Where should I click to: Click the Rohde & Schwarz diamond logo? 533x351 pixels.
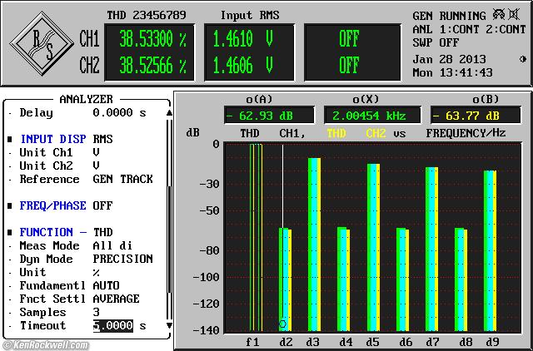42,44
